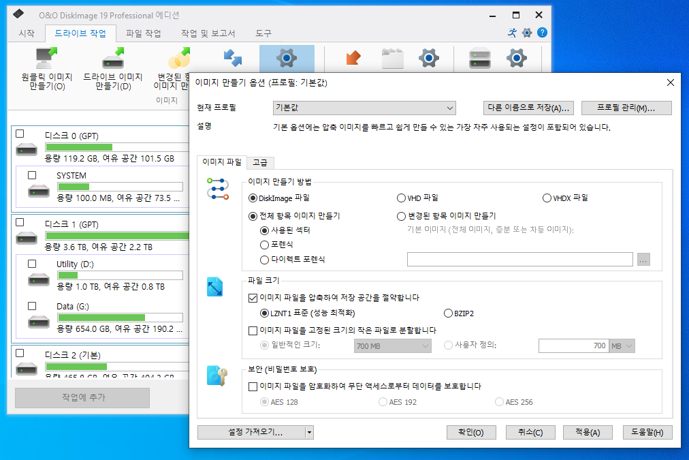Click the security key icon
689x460 pixels.
point(217,376)
